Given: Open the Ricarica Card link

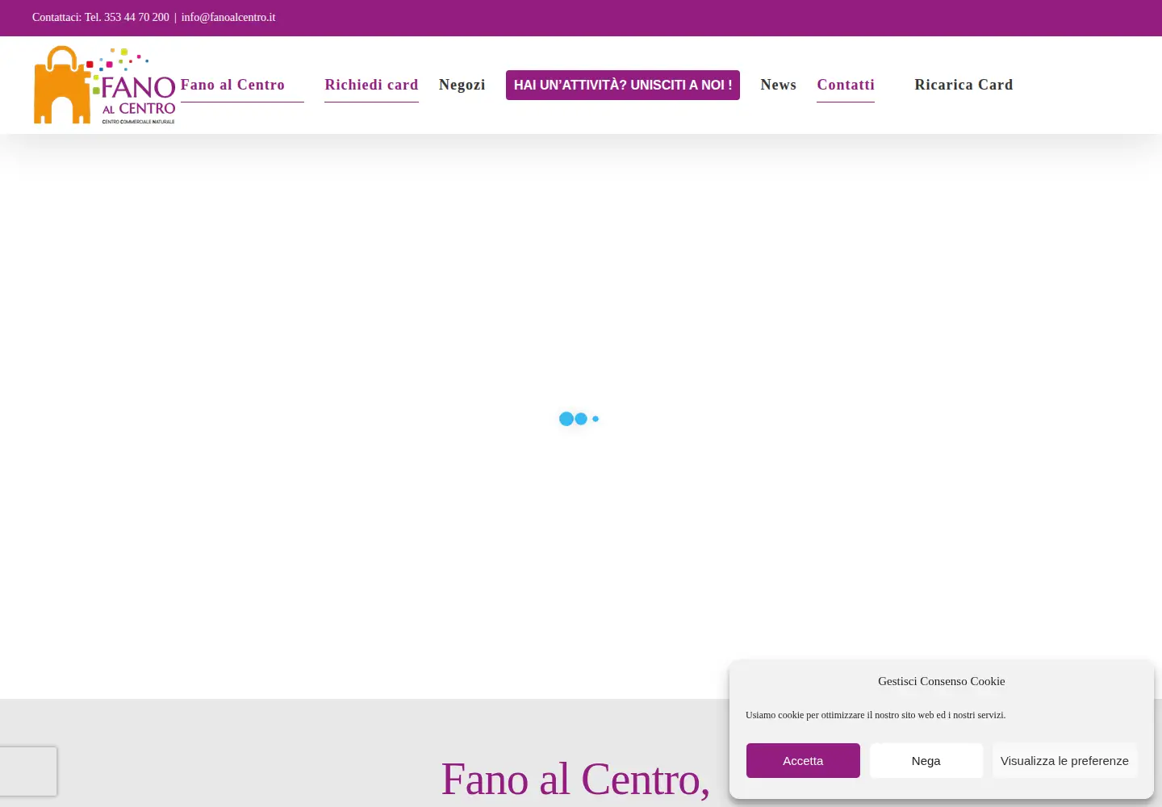Looking at the screenshot, I should [x=963, y=85].
